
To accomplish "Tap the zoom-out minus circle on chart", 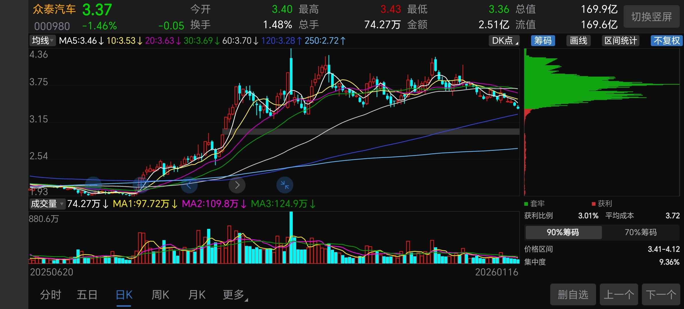I will (93, 185).
